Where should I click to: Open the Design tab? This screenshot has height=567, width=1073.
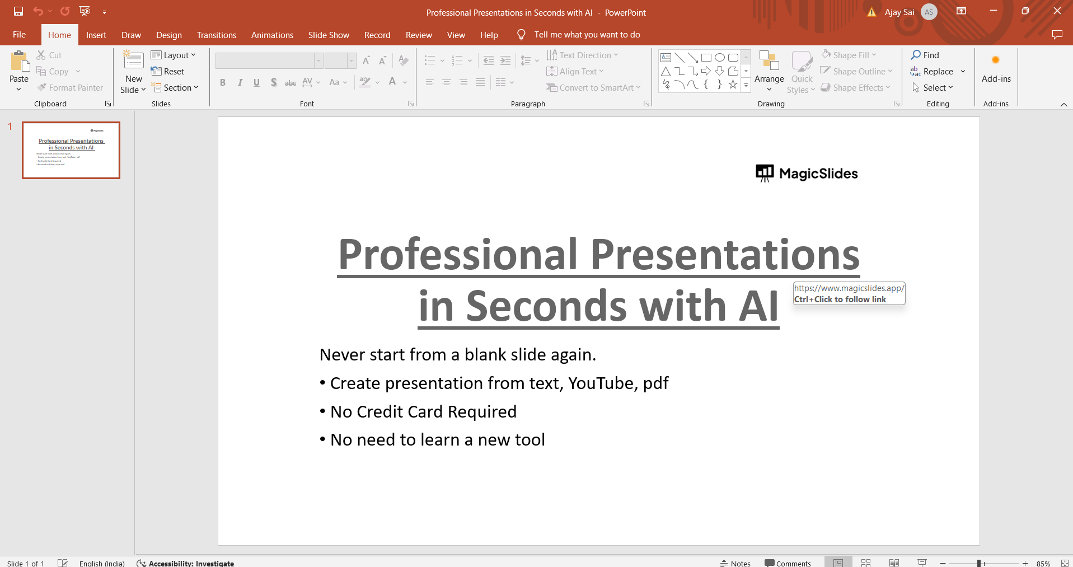[x=168, y=35]
